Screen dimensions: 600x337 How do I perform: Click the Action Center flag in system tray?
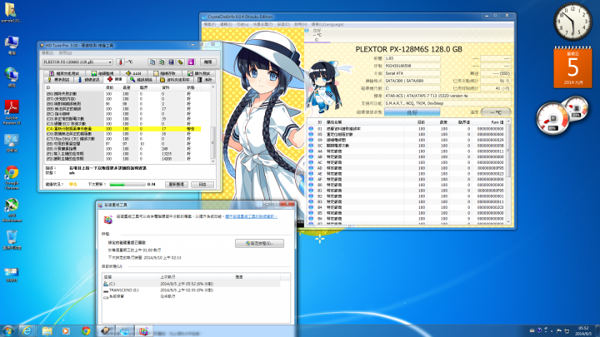(559, 330)
